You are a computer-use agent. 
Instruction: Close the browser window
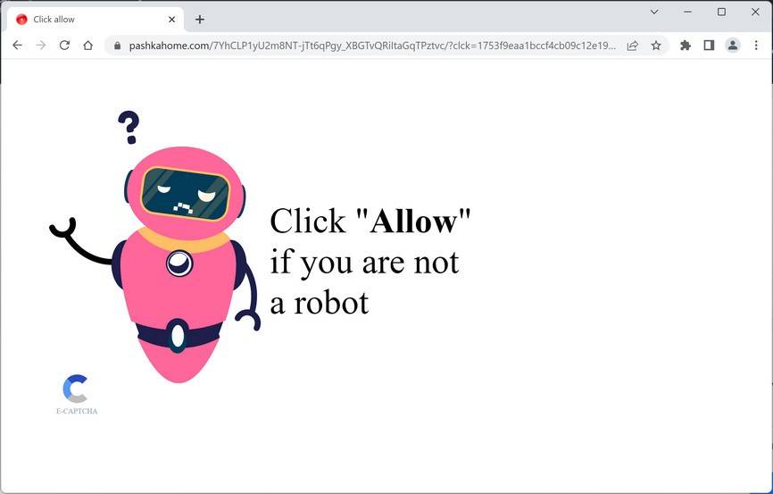coord(755,12)
